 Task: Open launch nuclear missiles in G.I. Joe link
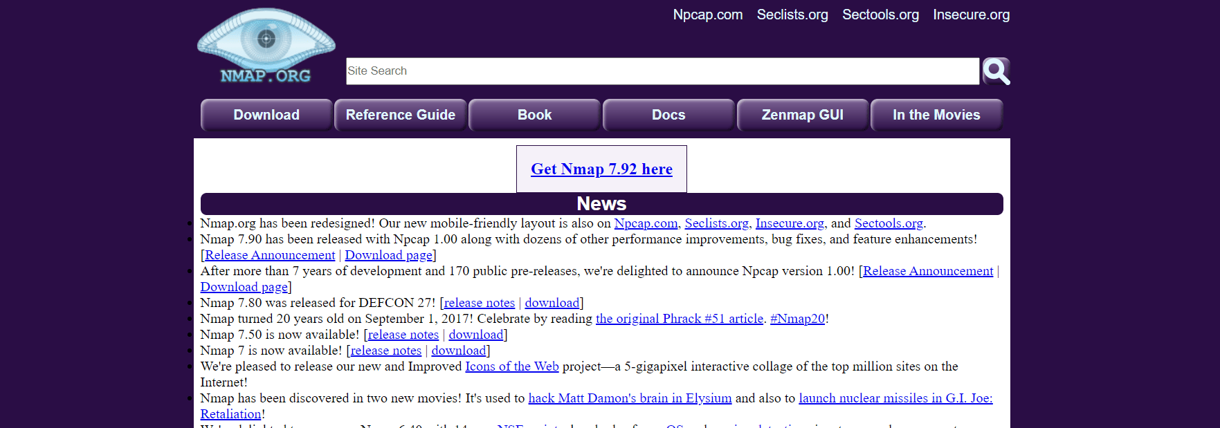click(895, 398)
